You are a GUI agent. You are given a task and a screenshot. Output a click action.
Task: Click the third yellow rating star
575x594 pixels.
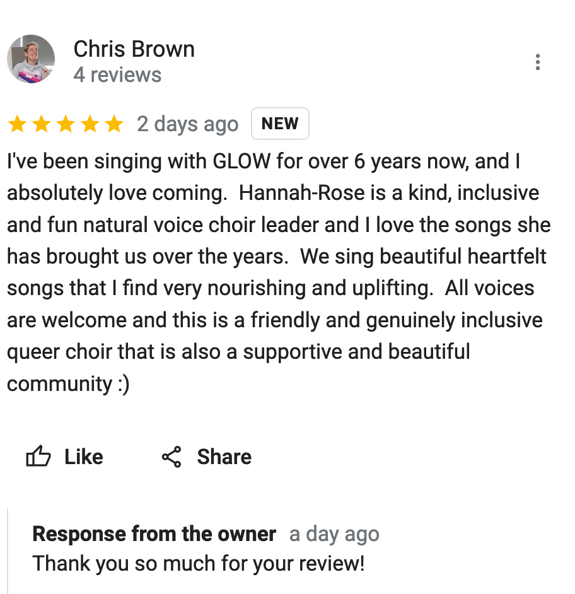click(x=66, y=124)
